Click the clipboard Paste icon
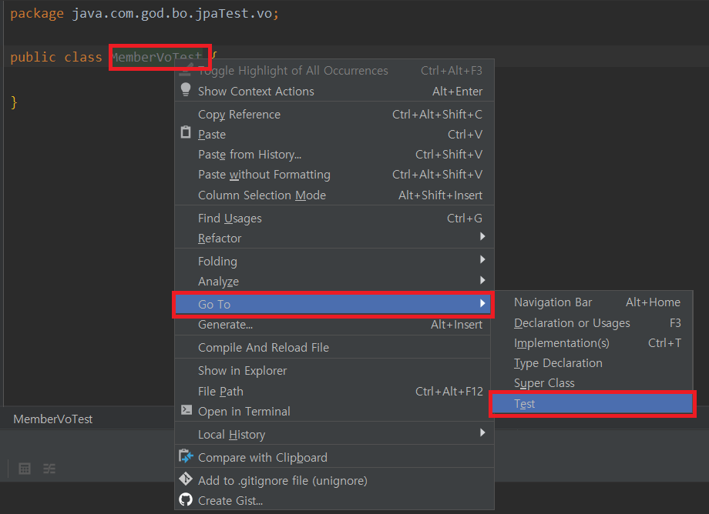The image size is (709, 514). point(186,132)
